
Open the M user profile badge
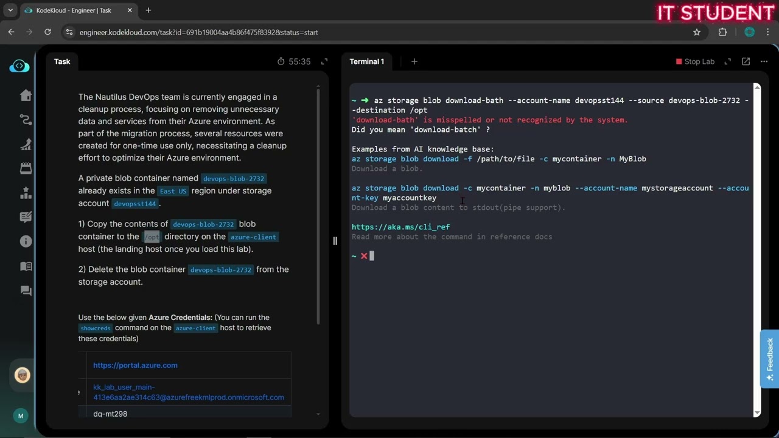tap(21, 416)
